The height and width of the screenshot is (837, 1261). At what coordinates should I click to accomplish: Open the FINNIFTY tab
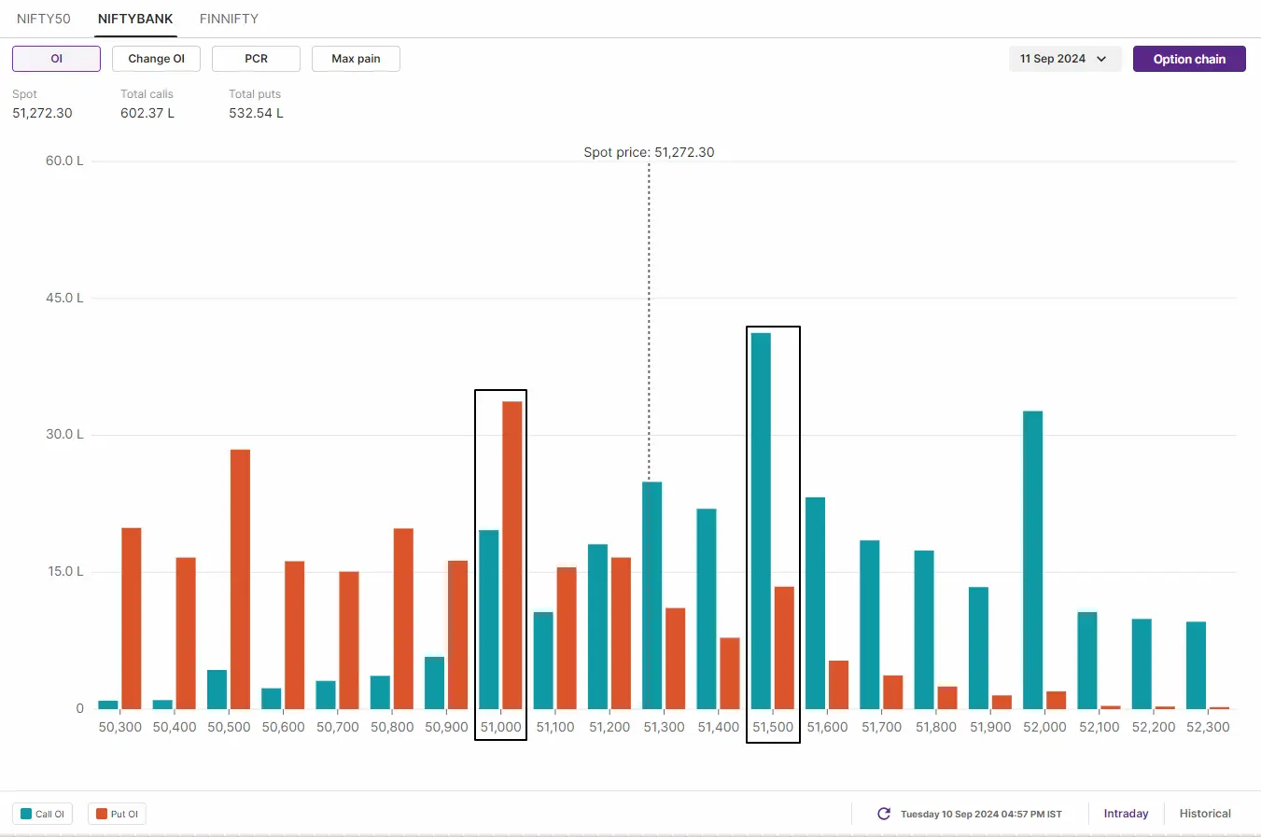click(x=229, y=19)
